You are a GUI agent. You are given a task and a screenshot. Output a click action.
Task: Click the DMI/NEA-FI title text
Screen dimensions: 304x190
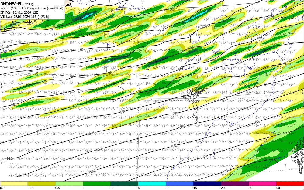(11, 4)
